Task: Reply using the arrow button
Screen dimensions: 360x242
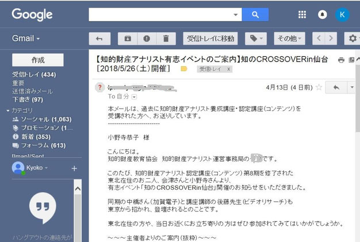Action: [x=336, y=87]
